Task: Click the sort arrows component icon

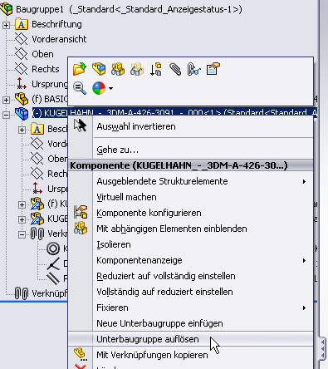Action: (155, 69)
